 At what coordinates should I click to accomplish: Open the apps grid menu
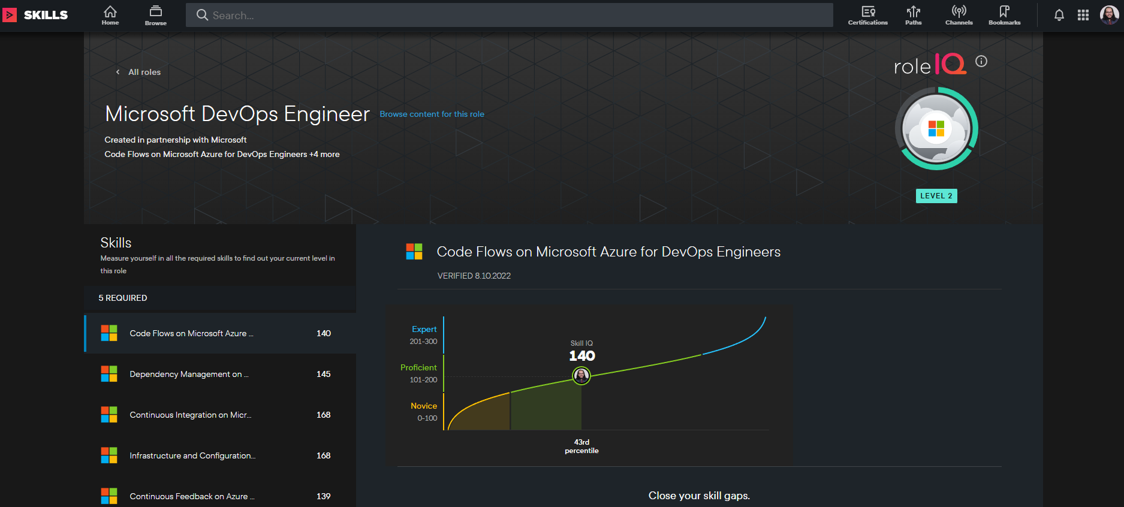pyautogui.click(x=1083, y=16)
